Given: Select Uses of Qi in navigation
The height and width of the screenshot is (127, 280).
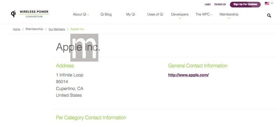Looking at the screenshot, I should [155, 15].
